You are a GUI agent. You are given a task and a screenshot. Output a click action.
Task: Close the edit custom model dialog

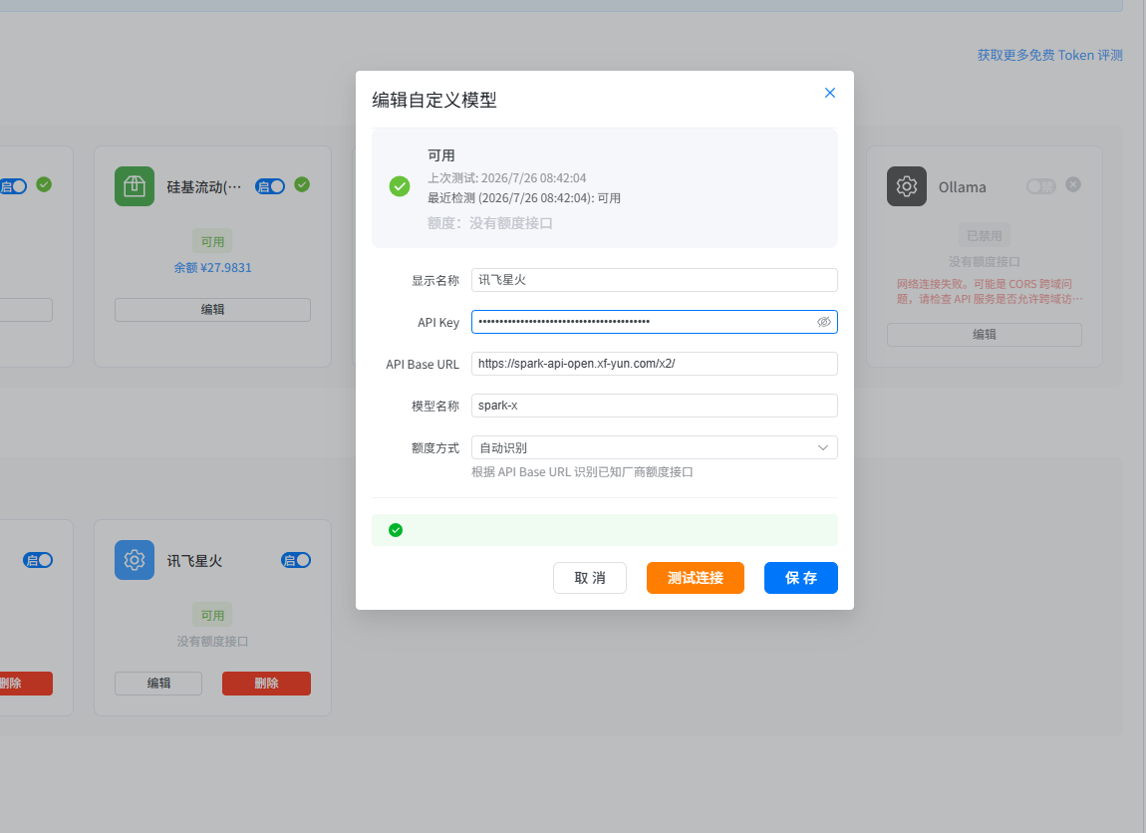[x=829, y=93]
